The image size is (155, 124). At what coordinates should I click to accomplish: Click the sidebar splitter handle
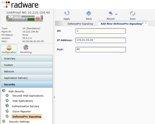pos(54,97)
